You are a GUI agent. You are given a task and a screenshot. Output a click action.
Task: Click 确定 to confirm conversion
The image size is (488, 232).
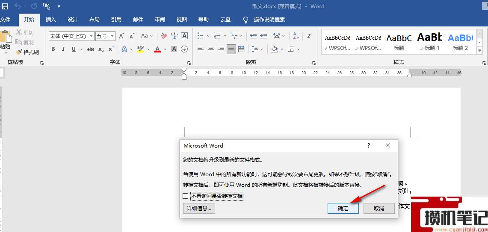click(343, 209)
